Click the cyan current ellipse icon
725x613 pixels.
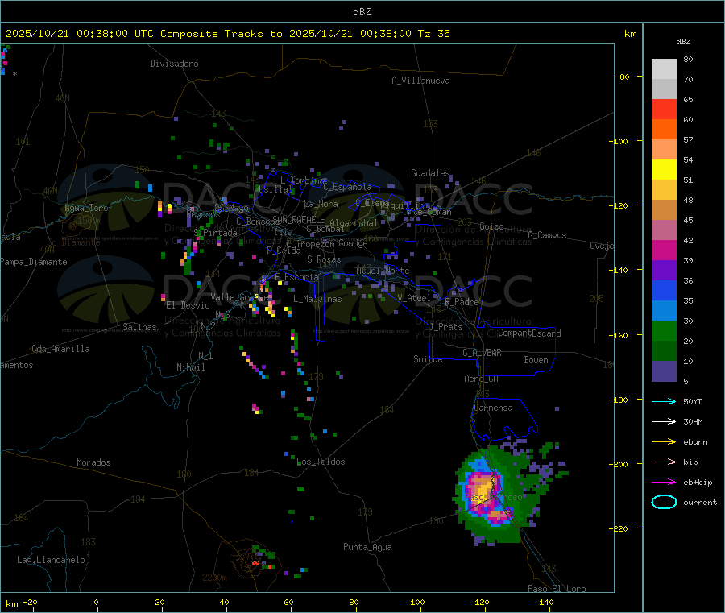(x=664, y=502)
